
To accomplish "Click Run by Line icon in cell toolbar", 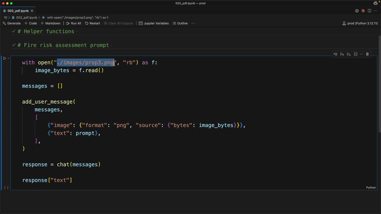I will click(x=335, y=54).
